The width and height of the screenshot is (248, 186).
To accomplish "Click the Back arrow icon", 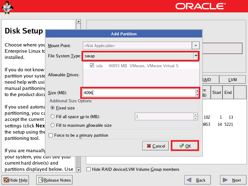I will tap(189, 180).
